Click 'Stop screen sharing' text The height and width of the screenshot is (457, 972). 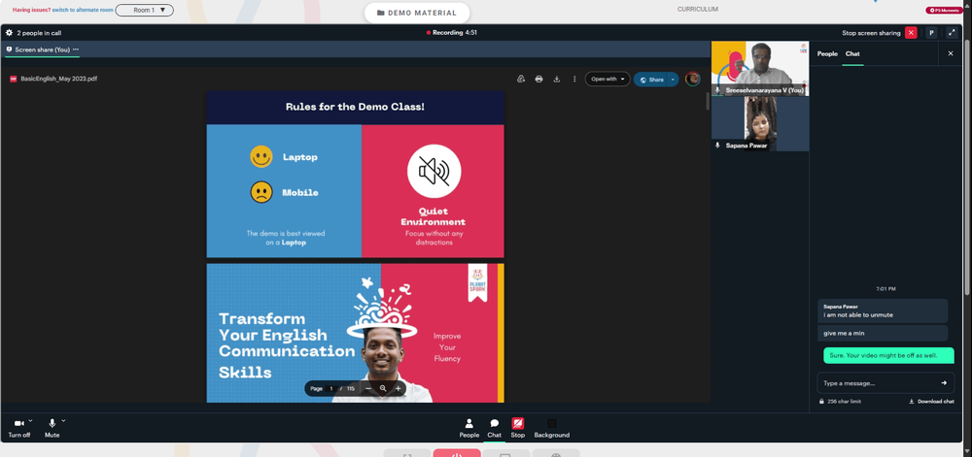(871, 33)
